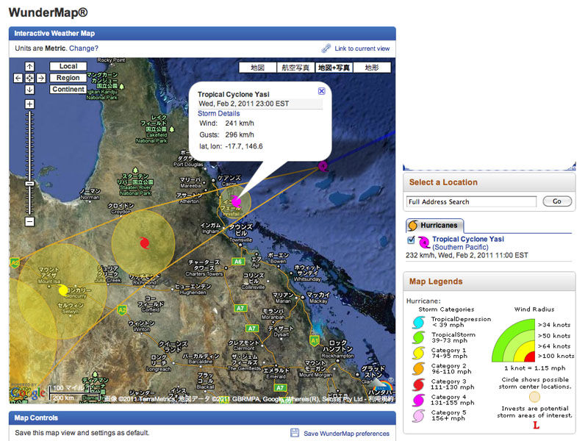Select Continent map zoom level
The width and height of the screenshot is (588, 441).
pyautogui.click(x=68, y=89)
